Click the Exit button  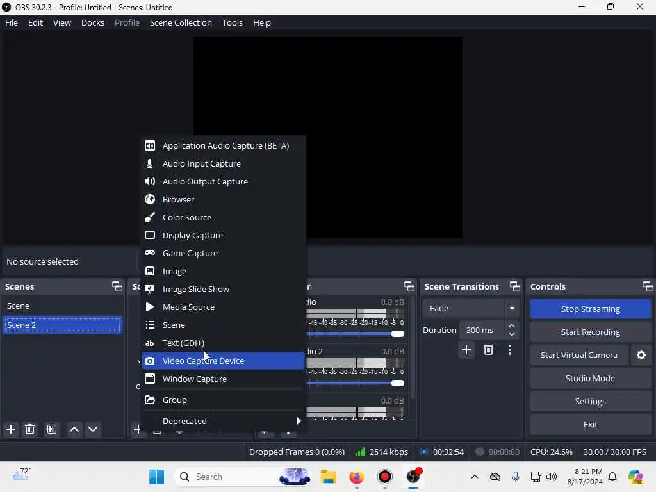point(590,424)
